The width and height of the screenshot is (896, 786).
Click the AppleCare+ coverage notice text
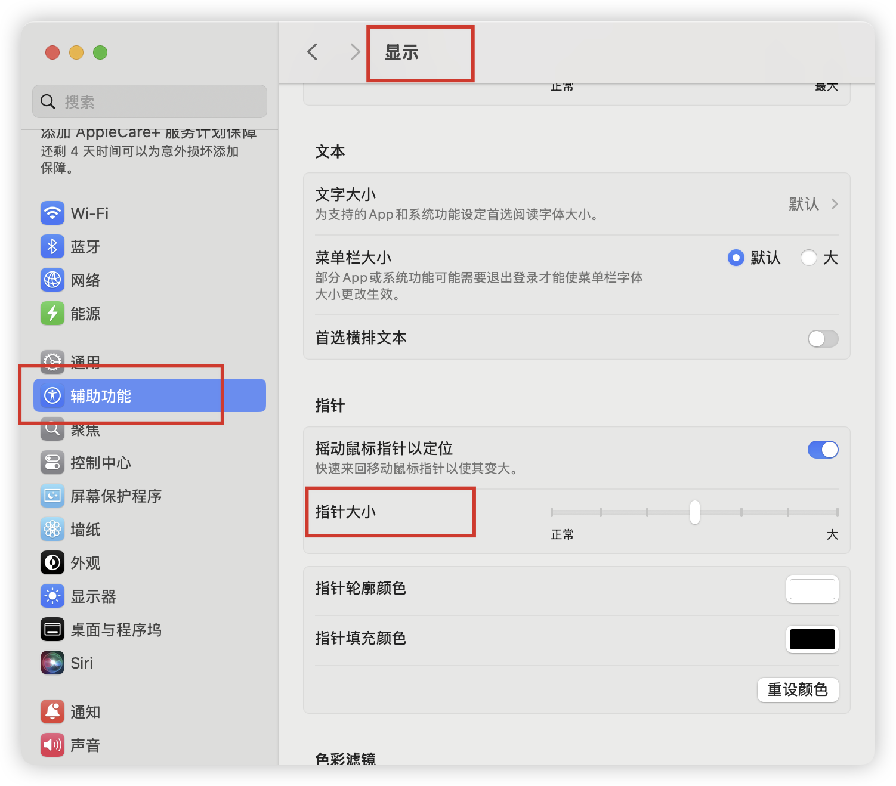tap(140, 151)
